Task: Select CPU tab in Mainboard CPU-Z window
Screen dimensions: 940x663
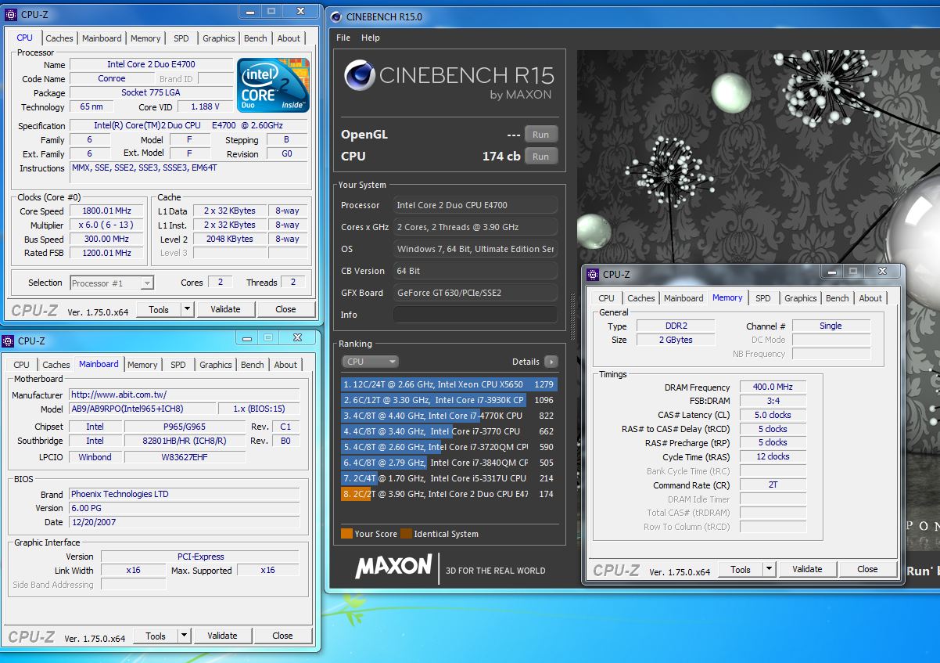Action: [22, 365]
